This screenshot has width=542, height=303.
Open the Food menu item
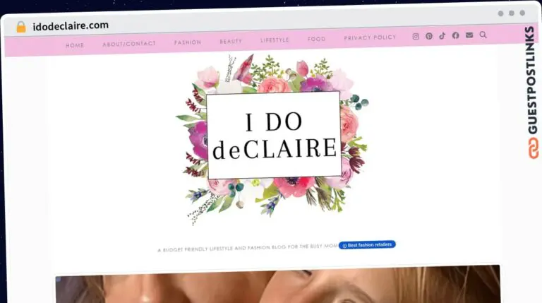[x=316, y=39]
